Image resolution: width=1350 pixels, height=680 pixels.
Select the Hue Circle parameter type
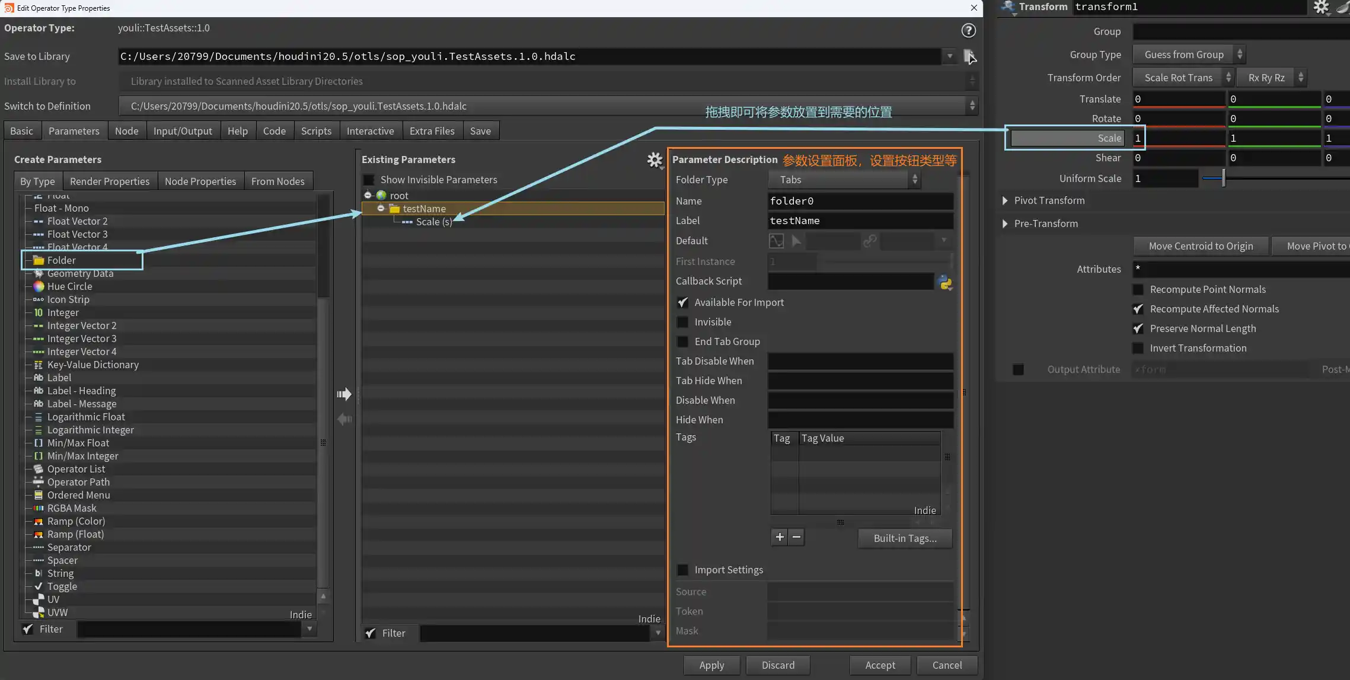(x=69, y=286)
